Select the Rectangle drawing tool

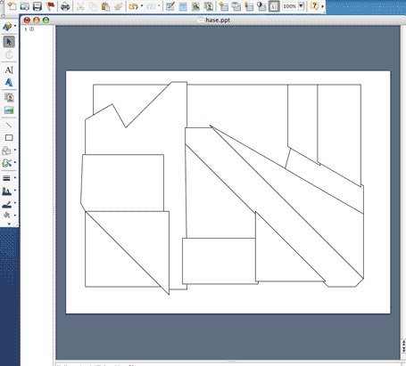click(x=9, y=137)
